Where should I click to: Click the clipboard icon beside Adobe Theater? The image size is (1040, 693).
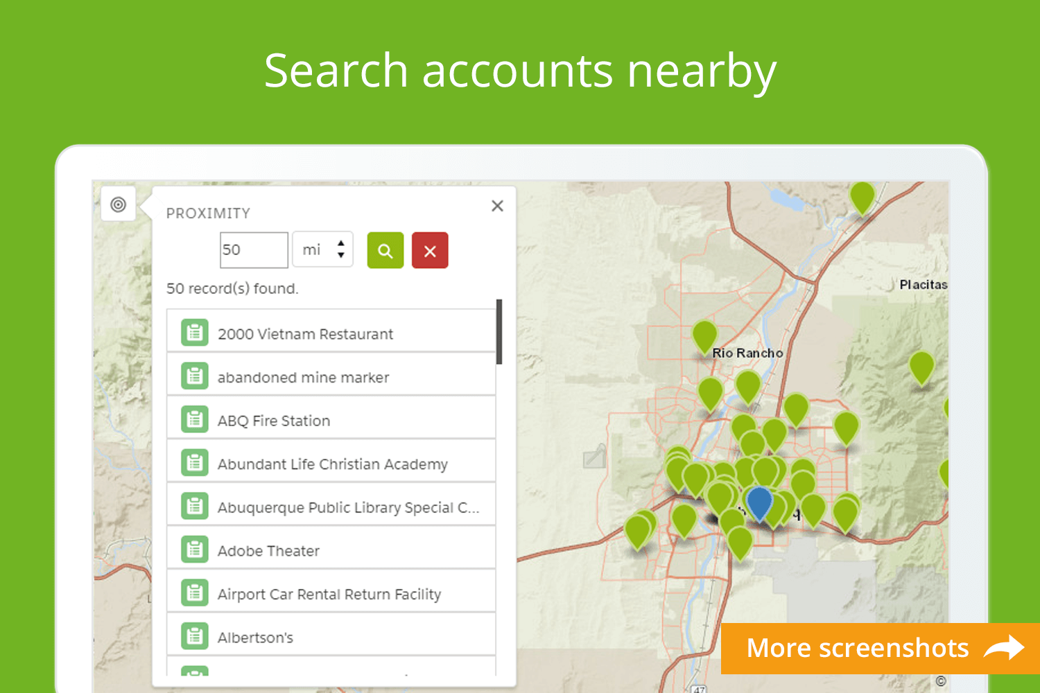[194, 549]
